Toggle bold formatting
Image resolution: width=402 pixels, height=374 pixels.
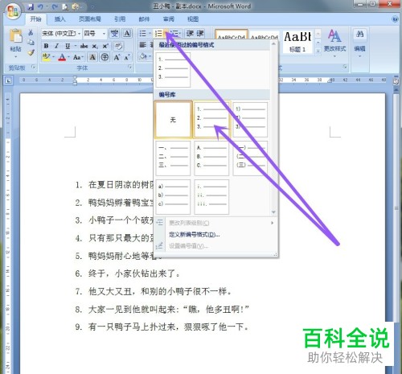click(46, 46)
